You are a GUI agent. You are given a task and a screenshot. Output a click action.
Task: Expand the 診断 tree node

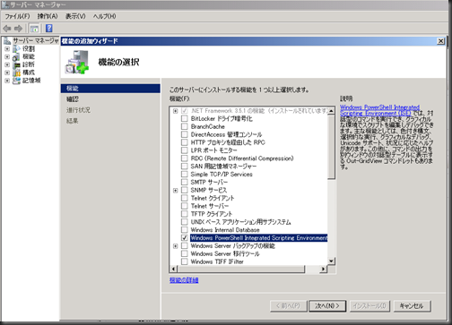pyautogui.click(x=7, y=64)
